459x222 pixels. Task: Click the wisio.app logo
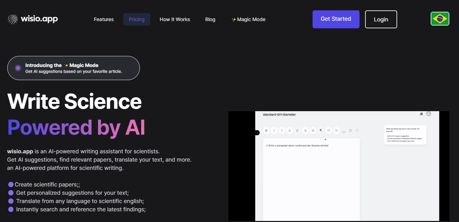[x=32, y=19]
